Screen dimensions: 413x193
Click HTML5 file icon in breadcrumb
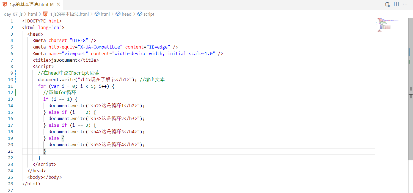[x=45, y=14]
